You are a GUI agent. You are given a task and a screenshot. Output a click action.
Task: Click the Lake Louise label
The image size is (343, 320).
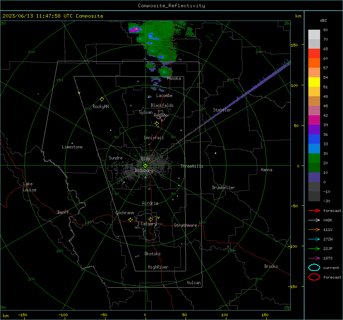[x=29, y=187]
